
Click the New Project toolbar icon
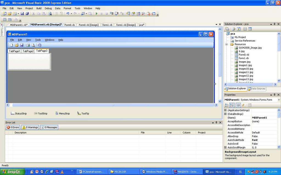point(4,14)
